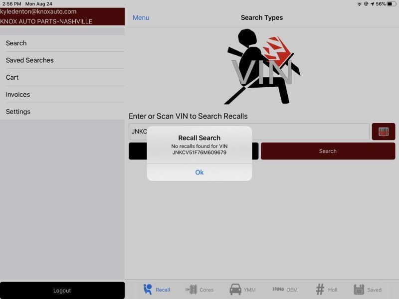Tap the barcode scanner icon button
The height and width of the screenshot is (299, 399).
click(x=383, y=132)
